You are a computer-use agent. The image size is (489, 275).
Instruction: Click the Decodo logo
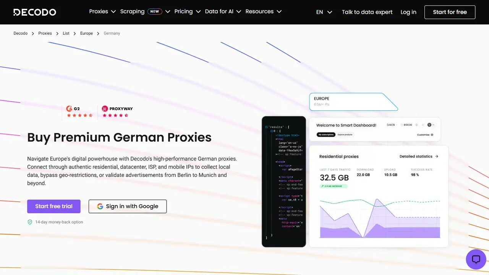tap(35, 12)
